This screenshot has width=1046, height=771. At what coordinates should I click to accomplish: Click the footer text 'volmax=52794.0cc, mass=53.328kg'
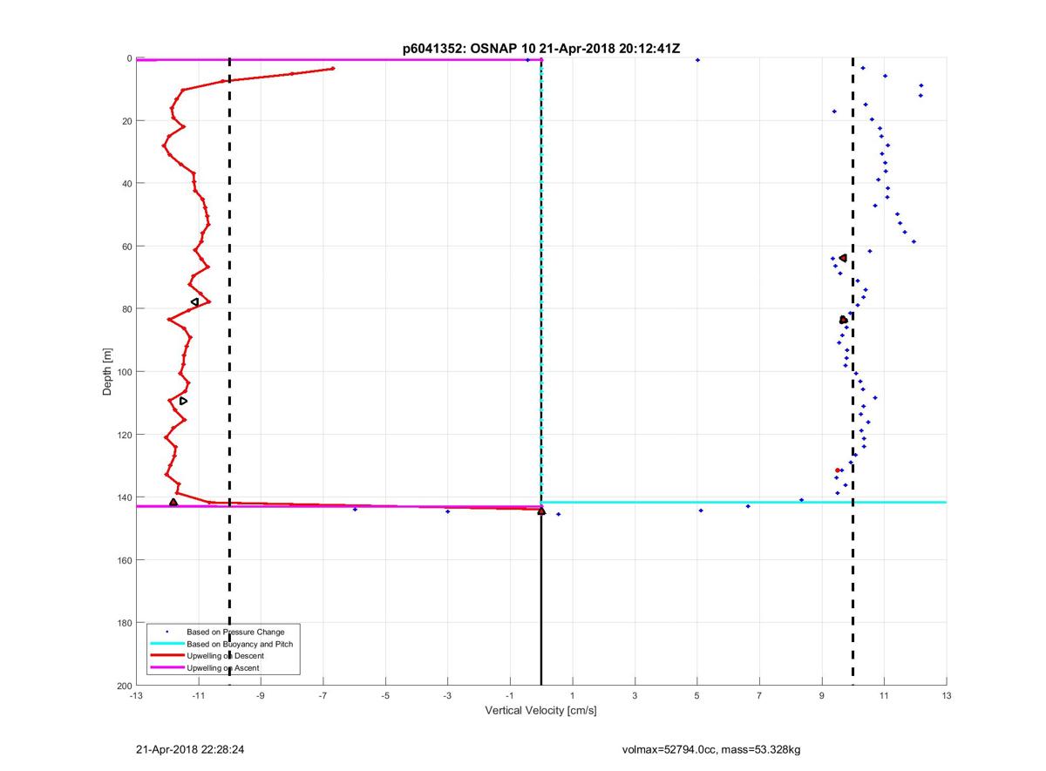click(711, 748)
